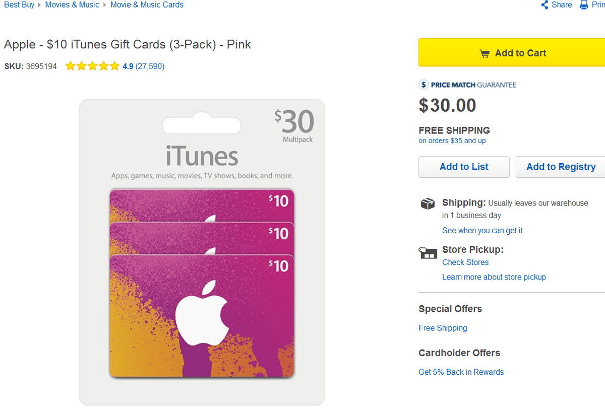Click the Price Match Guarantee dollar icon
The height and width of the screenshot is (413, 605).
423,85
